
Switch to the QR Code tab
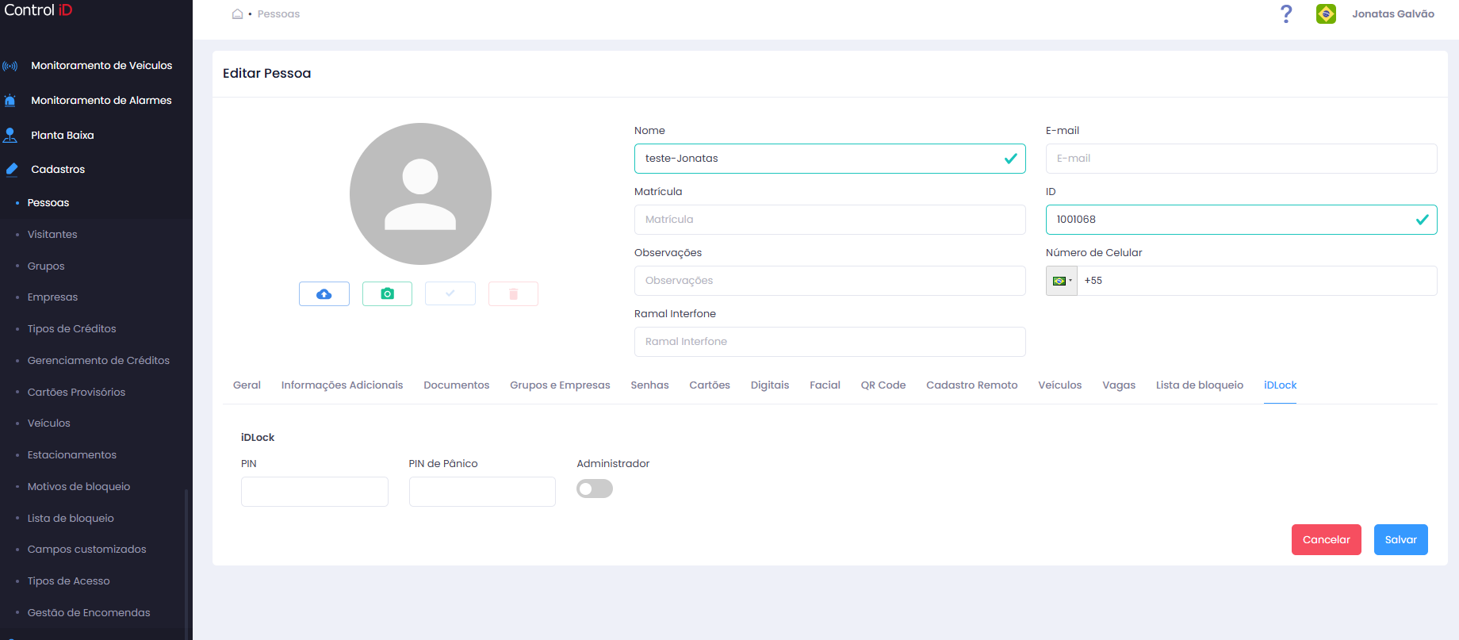tap(883, 385)
